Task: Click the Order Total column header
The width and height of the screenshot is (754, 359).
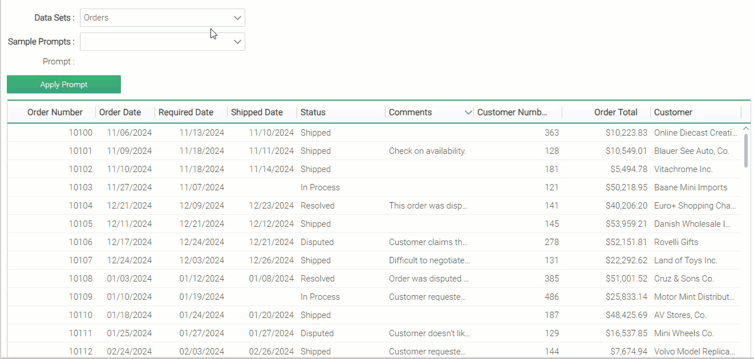Action: click(615, 112)
